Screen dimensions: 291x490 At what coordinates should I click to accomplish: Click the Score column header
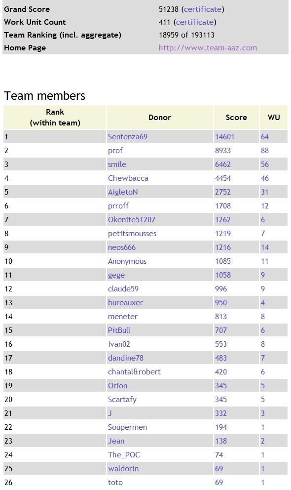coord(236,118)
